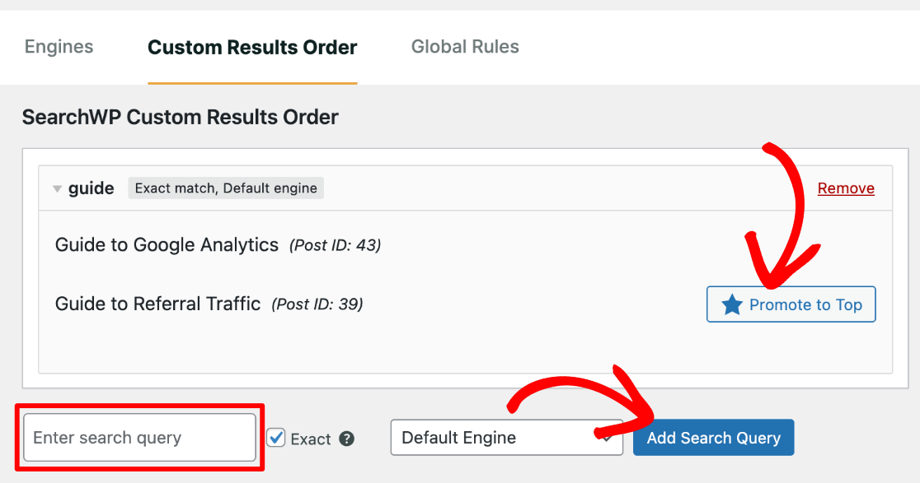Screen dimensions: 920x483
Task: Promote Guide to Referral Traffic to top
Action: [791, 304]
